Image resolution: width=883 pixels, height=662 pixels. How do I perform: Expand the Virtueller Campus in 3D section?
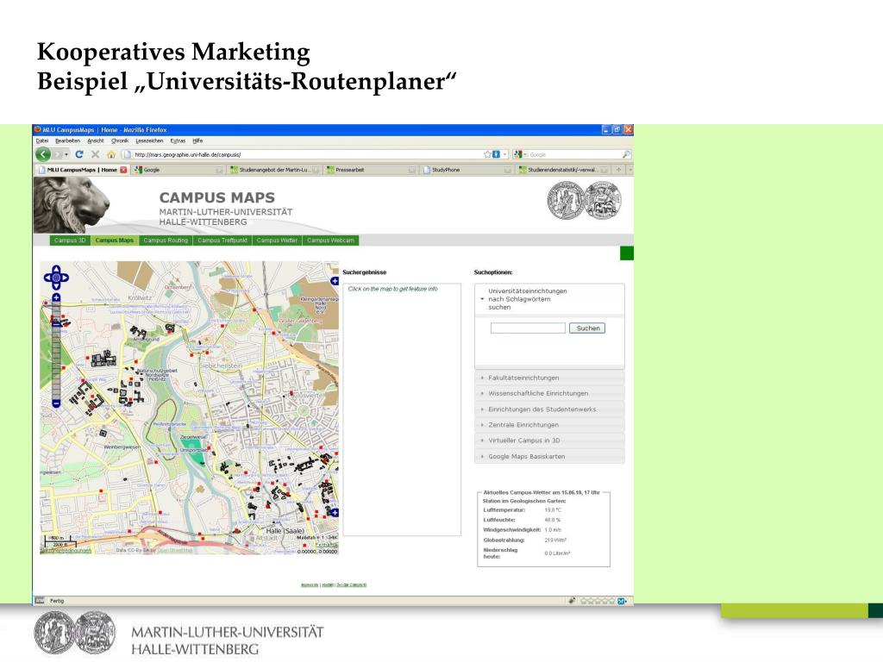pos(549,440)
